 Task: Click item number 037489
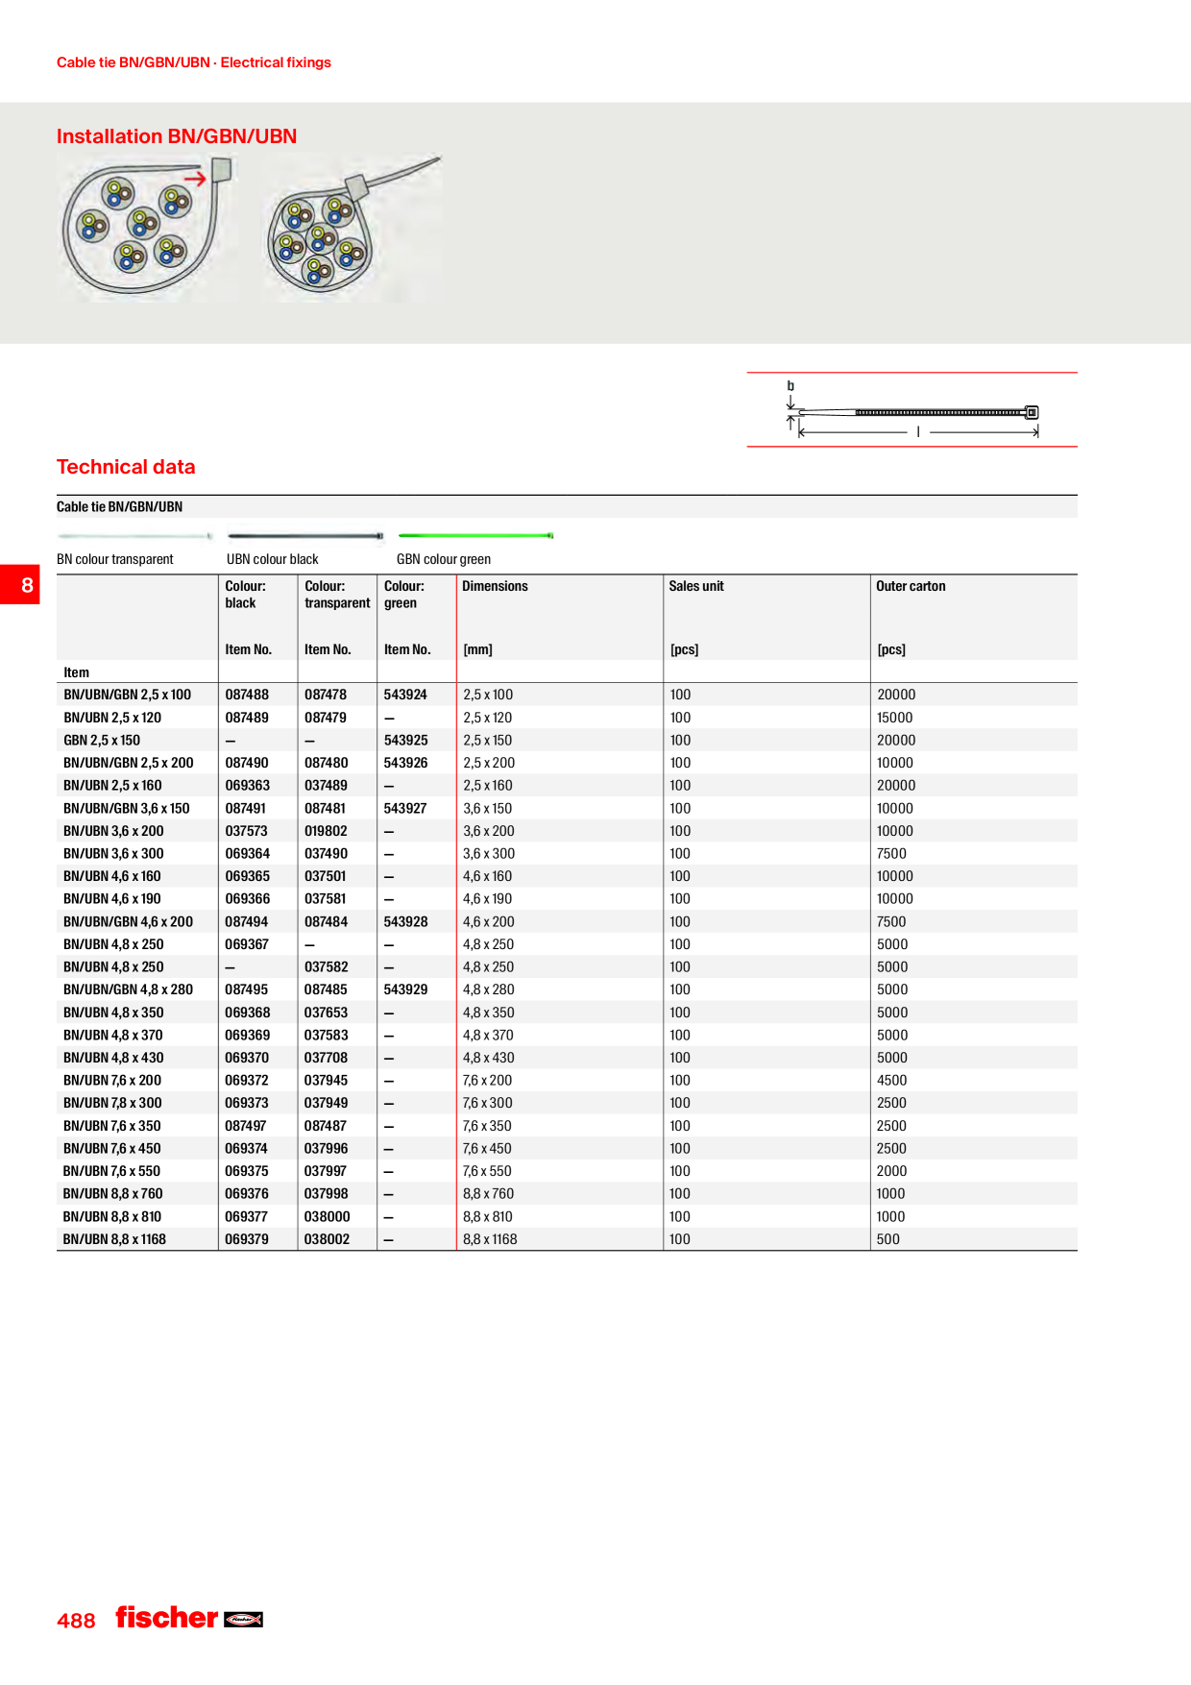point(327,786)
